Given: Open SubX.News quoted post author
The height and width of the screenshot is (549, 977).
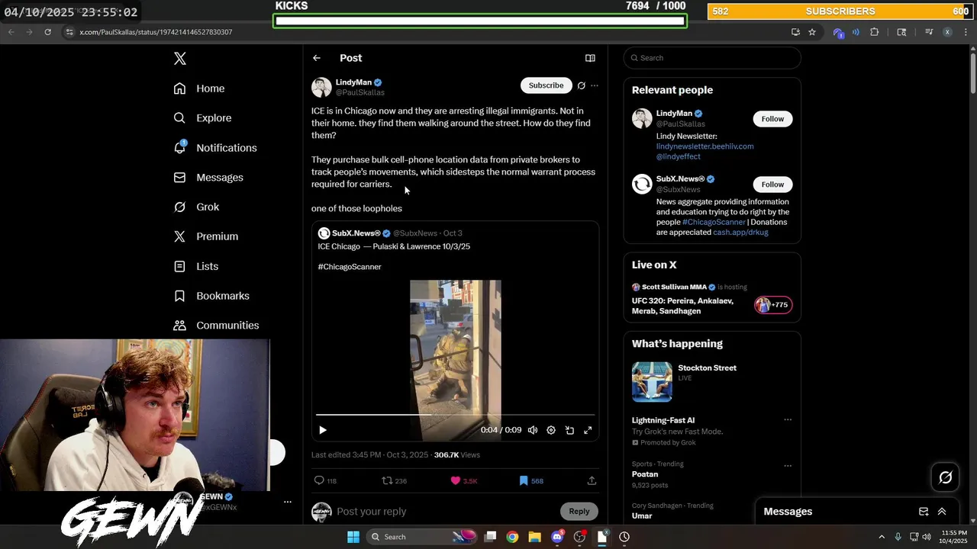Looking at the screenshot, I should (x=356, y=233).
